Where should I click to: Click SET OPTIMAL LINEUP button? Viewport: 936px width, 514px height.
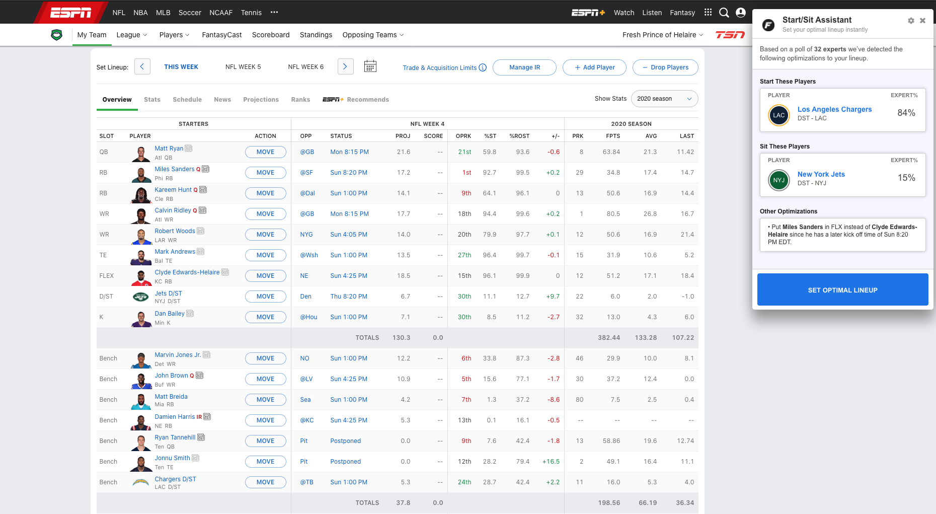842,289
